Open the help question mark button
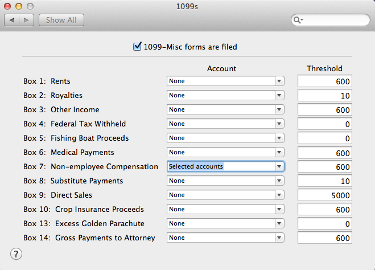This screenshot has height=270, width=375. point(16,254)
